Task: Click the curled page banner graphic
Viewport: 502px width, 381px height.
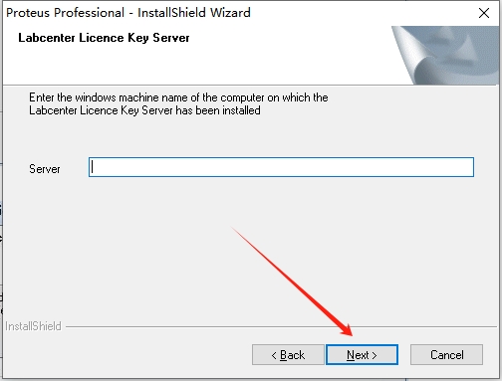Action: click(x=446, y=55)
